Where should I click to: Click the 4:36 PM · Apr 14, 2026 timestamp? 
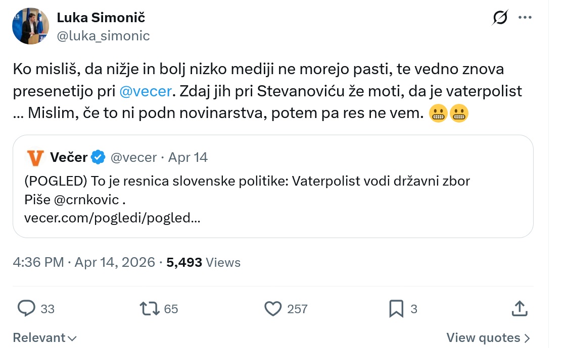[x=84, y=262]
